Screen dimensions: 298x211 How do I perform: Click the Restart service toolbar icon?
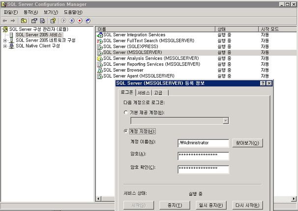(88, 21)
